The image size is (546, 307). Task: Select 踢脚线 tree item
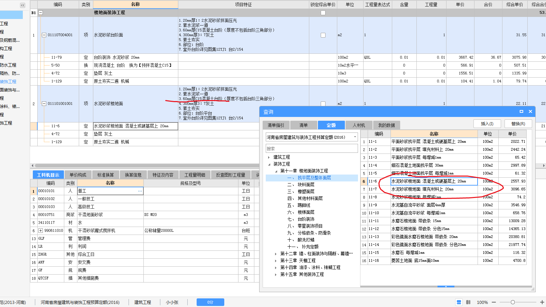point(304,206)
